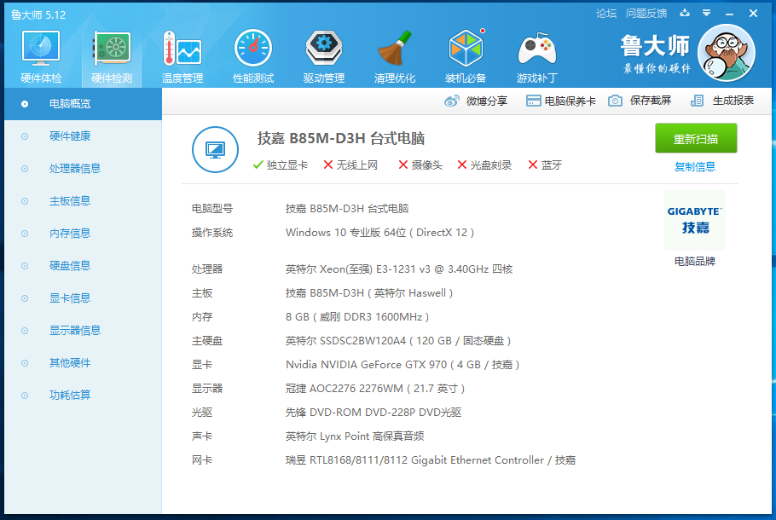
Task: Open 装机必备 cube icon
Action: [x=466, y=48]
